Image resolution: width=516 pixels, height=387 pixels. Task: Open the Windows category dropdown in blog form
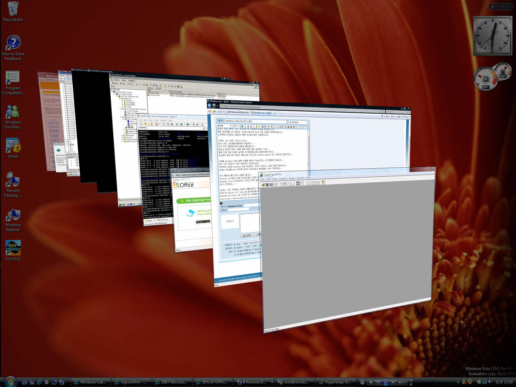(299, 122)
